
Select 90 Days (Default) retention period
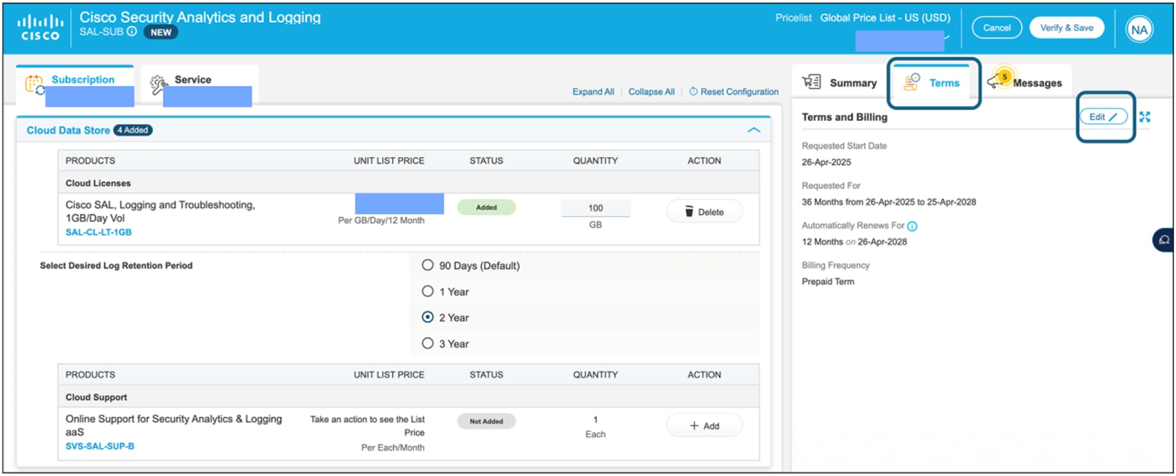click(x=428, y=265)
